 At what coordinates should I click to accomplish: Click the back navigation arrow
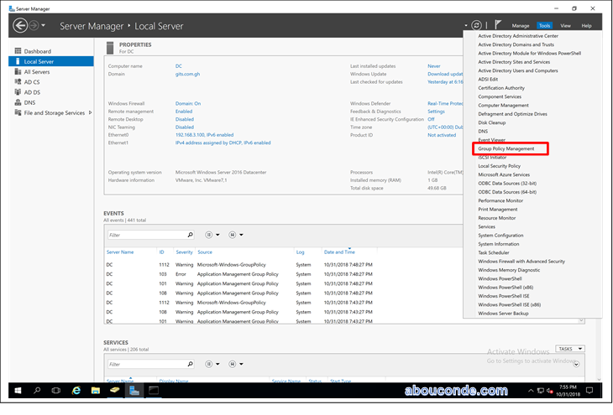(20, 26)
